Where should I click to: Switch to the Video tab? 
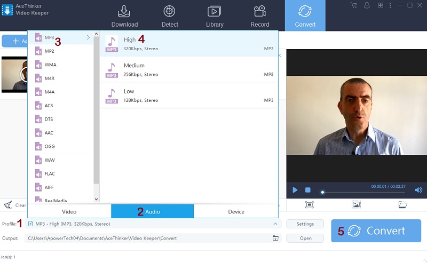tap(69, 212)
